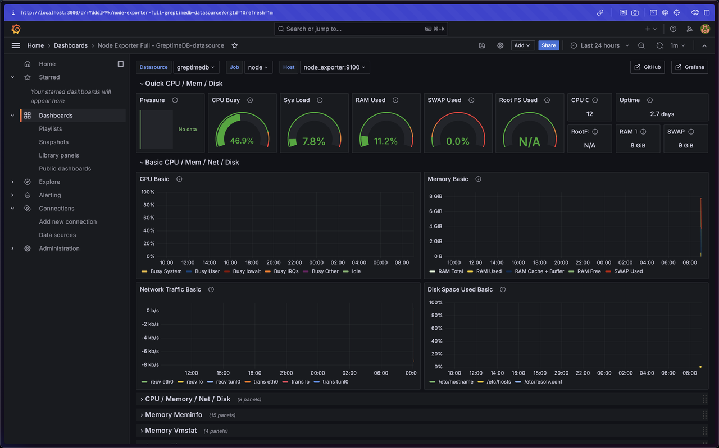
Task: Click the RSS news feed icon
Action: coord(689,29)
